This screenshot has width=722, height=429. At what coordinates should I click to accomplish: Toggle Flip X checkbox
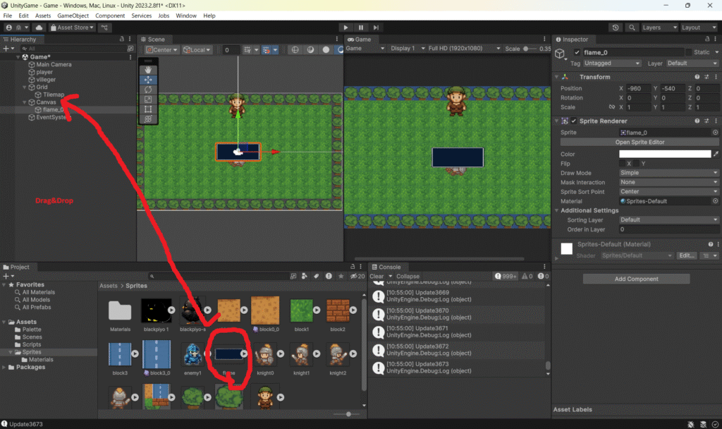tap(622, 164)
